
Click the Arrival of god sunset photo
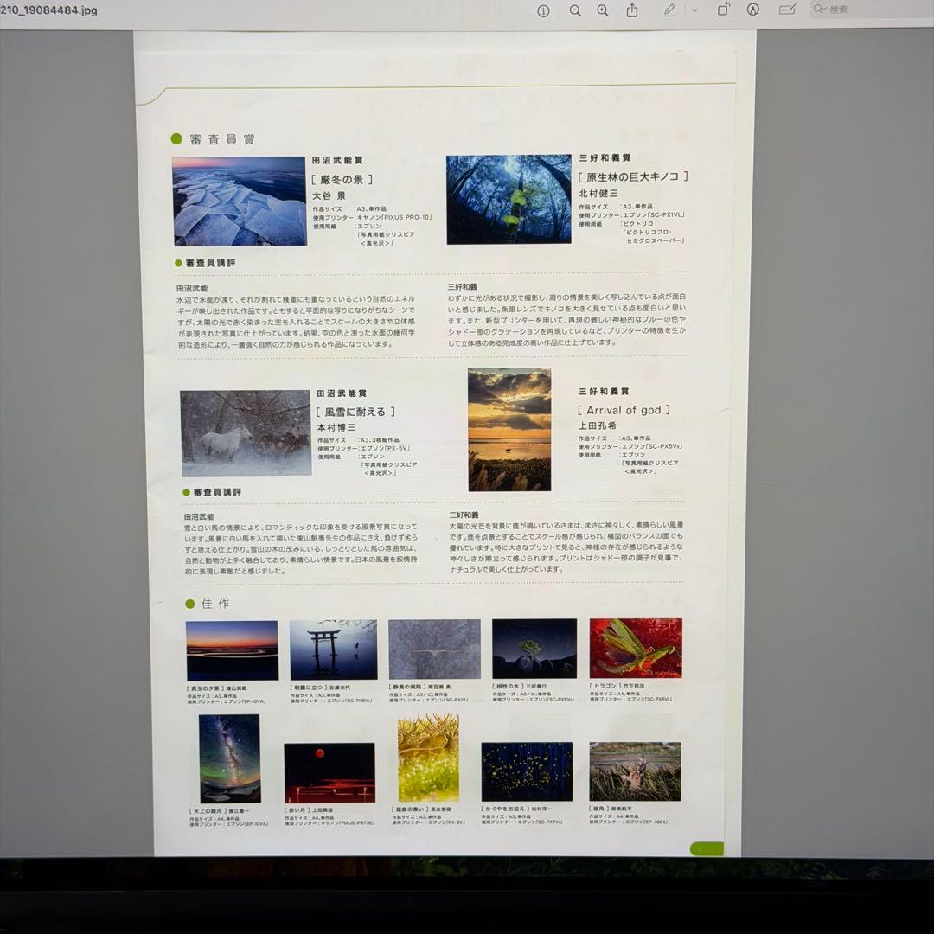point(509,430)
